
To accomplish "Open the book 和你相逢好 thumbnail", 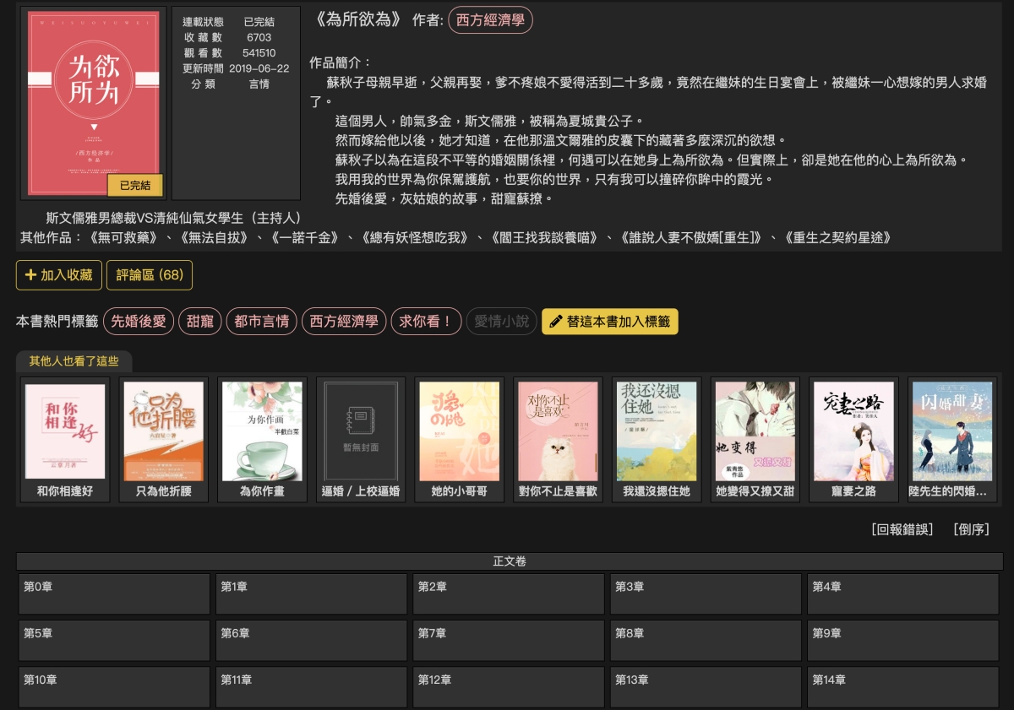I will click(65, 432).
